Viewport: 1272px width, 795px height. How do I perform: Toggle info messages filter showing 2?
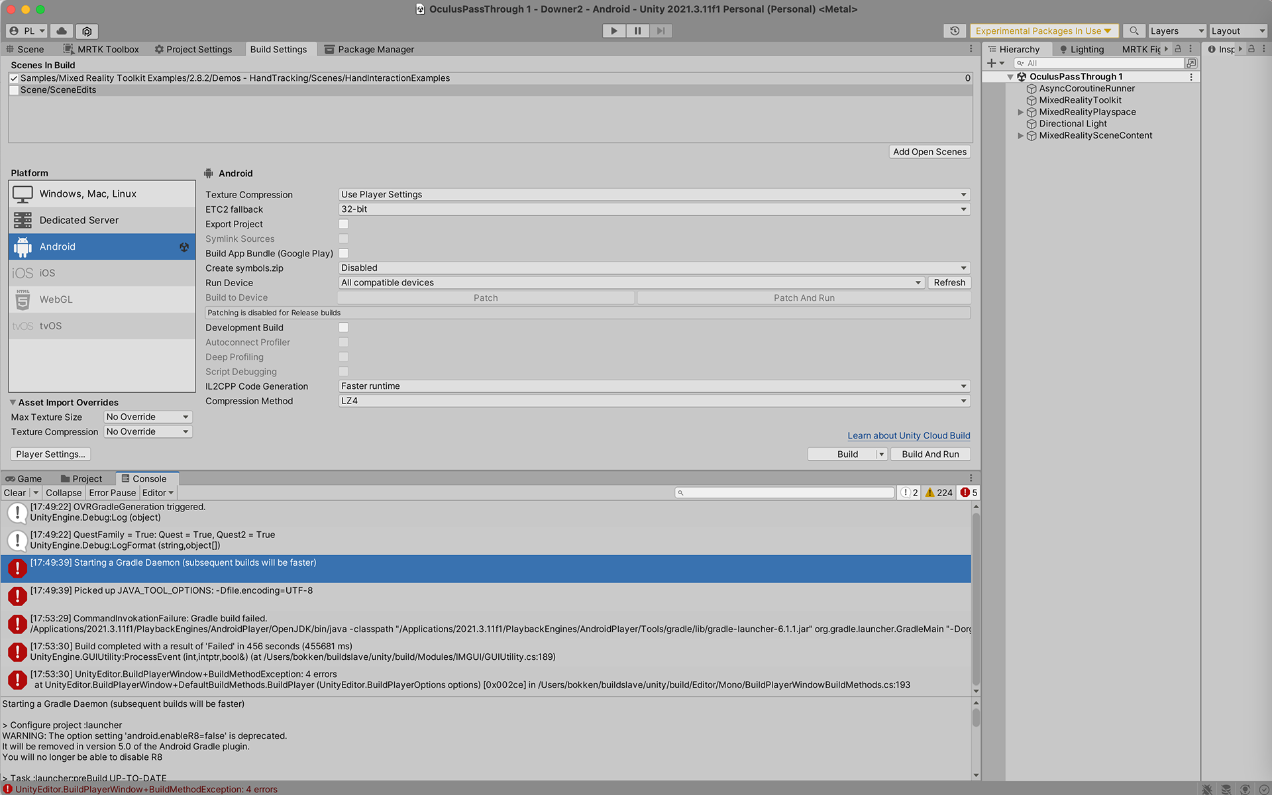(x=909, y=492)
